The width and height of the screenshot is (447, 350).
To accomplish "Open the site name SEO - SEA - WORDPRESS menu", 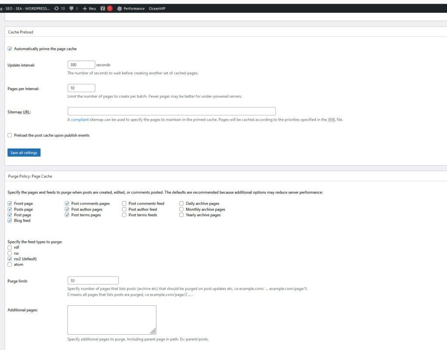I will pos(25,9).
